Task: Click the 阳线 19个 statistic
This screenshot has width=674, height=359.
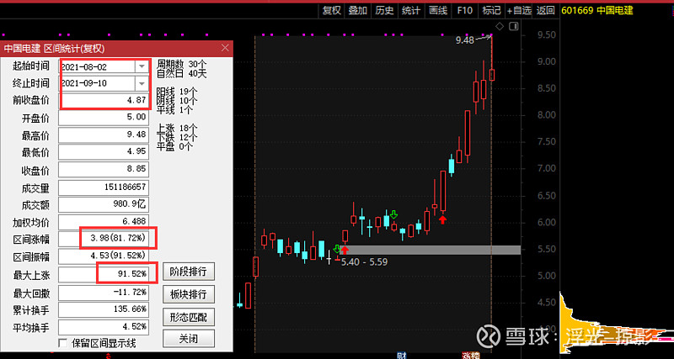Action: 177,92
